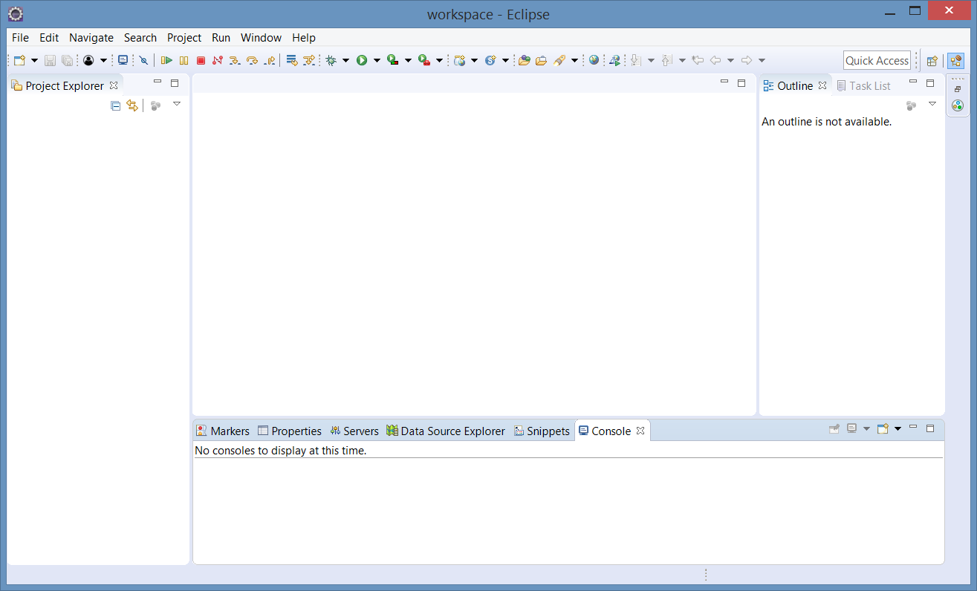
Task: Close the Outline view tab
Action: click(x=822, y=85)
